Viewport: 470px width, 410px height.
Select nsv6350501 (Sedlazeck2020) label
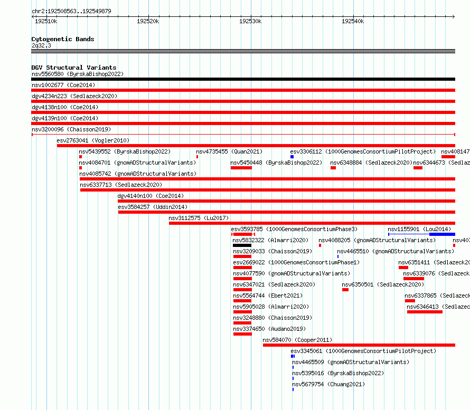point(383,284)
